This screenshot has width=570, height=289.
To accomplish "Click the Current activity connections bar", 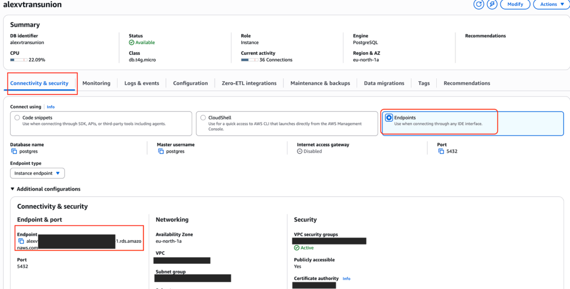I will [249, 60].
